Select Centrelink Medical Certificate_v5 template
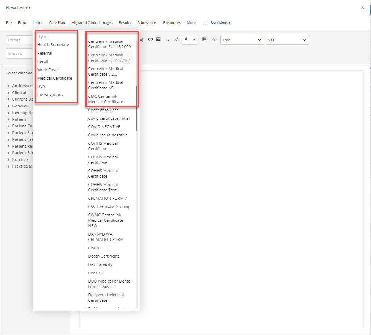The width and height of the screenshot is (371, 335). [x=106, y=85]
